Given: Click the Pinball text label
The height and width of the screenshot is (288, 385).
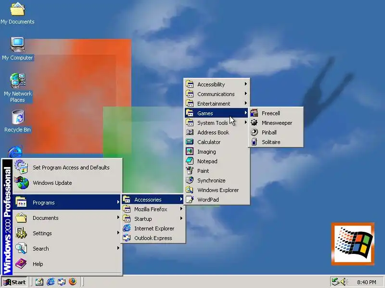Looking at the screenshot, I should tap(269, 132).
